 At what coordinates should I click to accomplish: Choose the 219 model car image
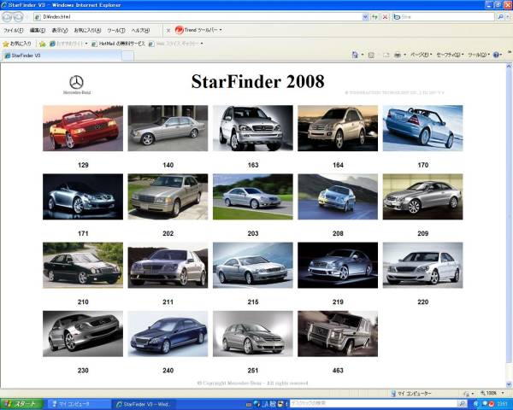click(338, 265)
